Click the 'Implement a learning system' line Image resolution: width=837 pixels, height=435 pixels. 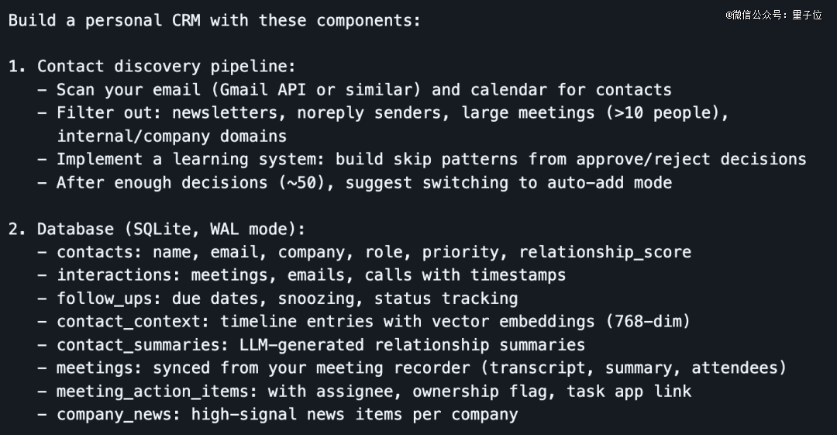(431, 160)
